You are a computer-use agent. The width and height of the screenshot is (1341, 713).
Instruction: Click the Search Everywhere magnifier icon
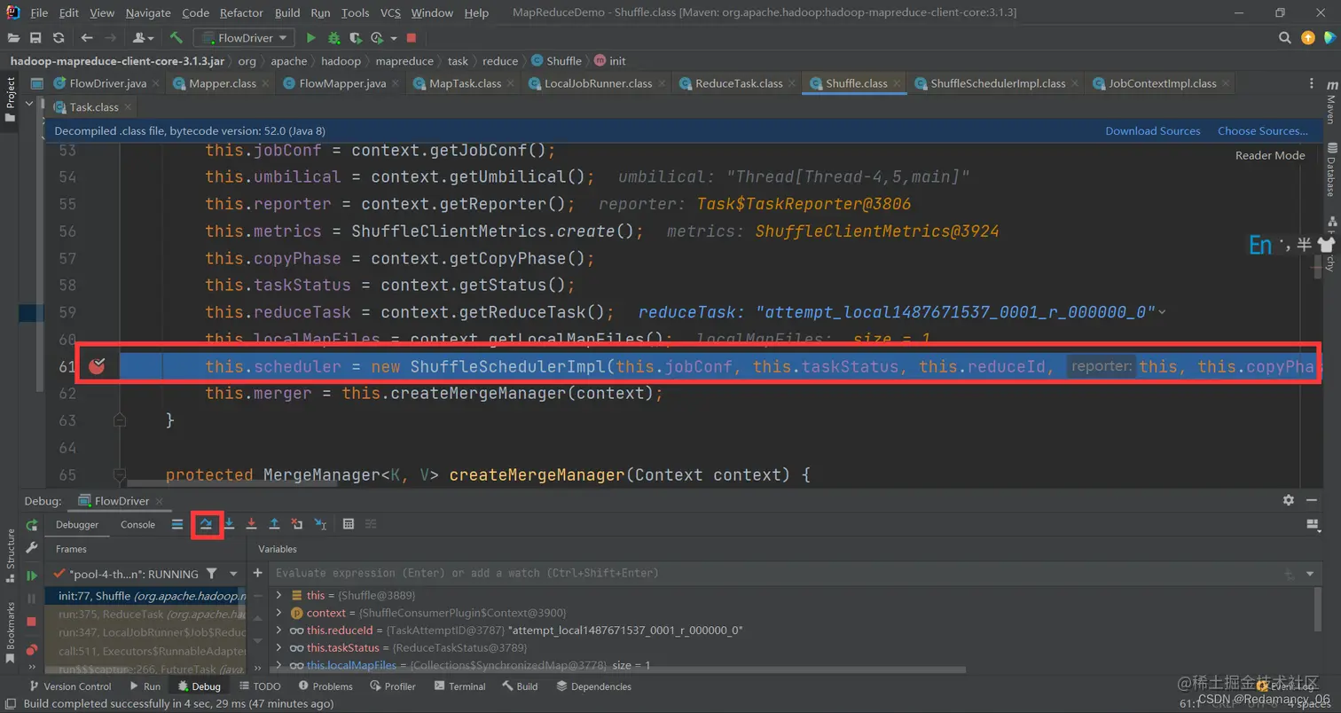point(1284,37)
